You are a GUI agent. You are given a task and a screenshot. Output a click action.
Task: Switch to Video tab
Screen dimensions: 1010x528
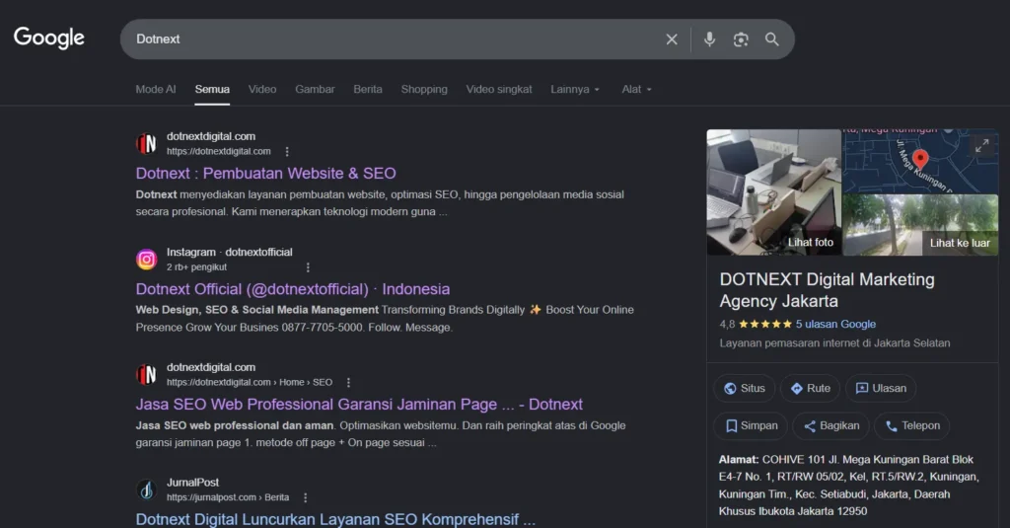(x=262, y=89)
